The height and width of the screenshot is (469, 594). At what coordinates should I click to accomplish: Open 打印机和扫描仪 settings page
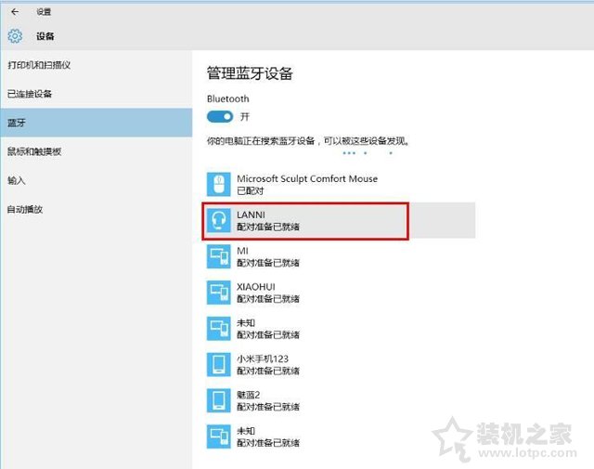click(x=39, y=65)
